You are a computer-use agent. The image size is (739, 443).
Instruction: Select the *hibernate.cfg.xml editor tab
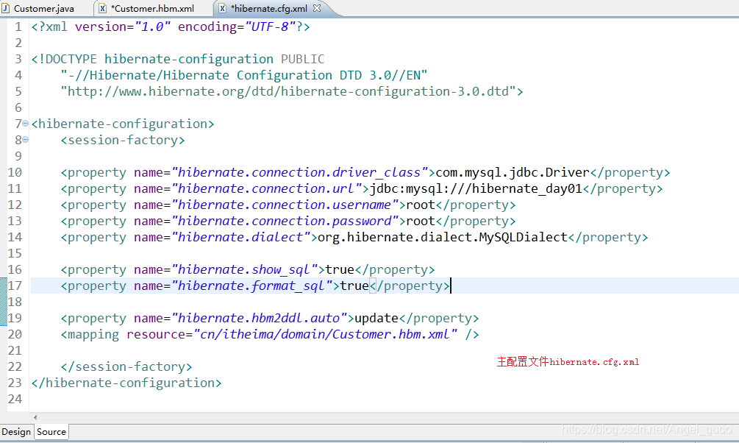268,9
